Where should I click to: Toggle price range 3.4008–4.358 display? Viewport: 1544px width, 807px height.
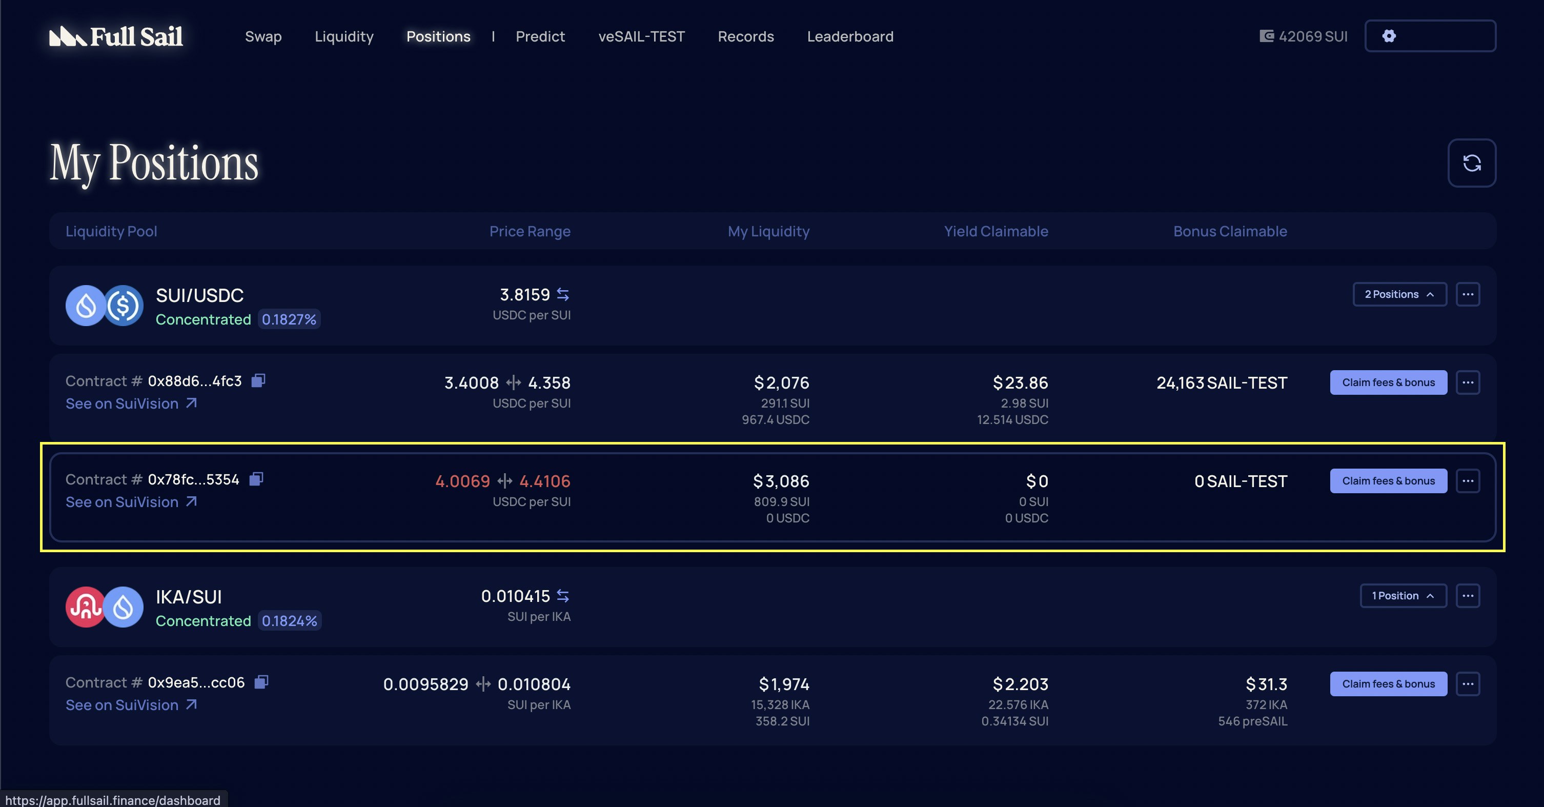tap(513, 382)
